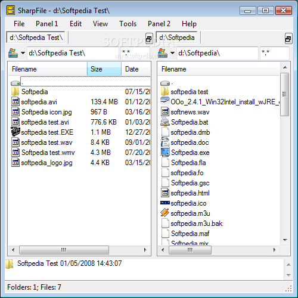Image resolution: width=298 pixels, height=298 pixels.
Task: Select the d:\Softpedia tab in right panel
Action: (x=177, y=38)
